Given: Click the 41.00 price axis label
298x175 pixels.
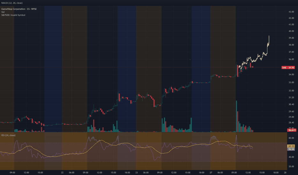Looking at the screenshot, I should (x=291, y=24).
